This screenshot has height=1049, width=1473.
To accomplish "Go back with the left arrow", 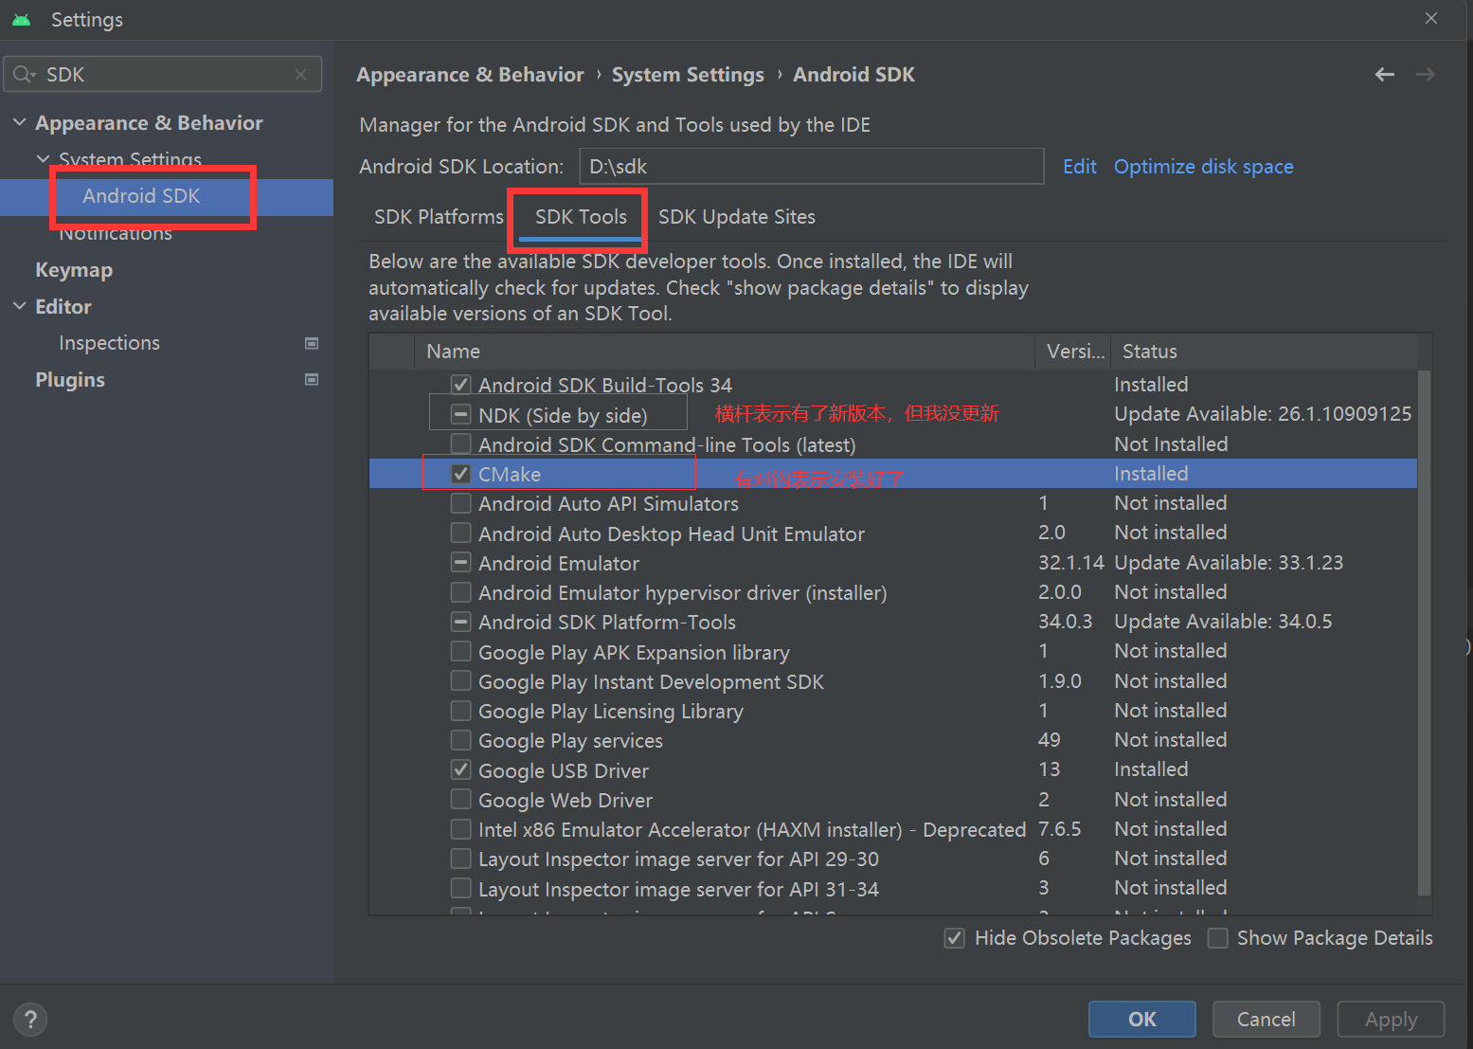I will (x=1384, y=74).
